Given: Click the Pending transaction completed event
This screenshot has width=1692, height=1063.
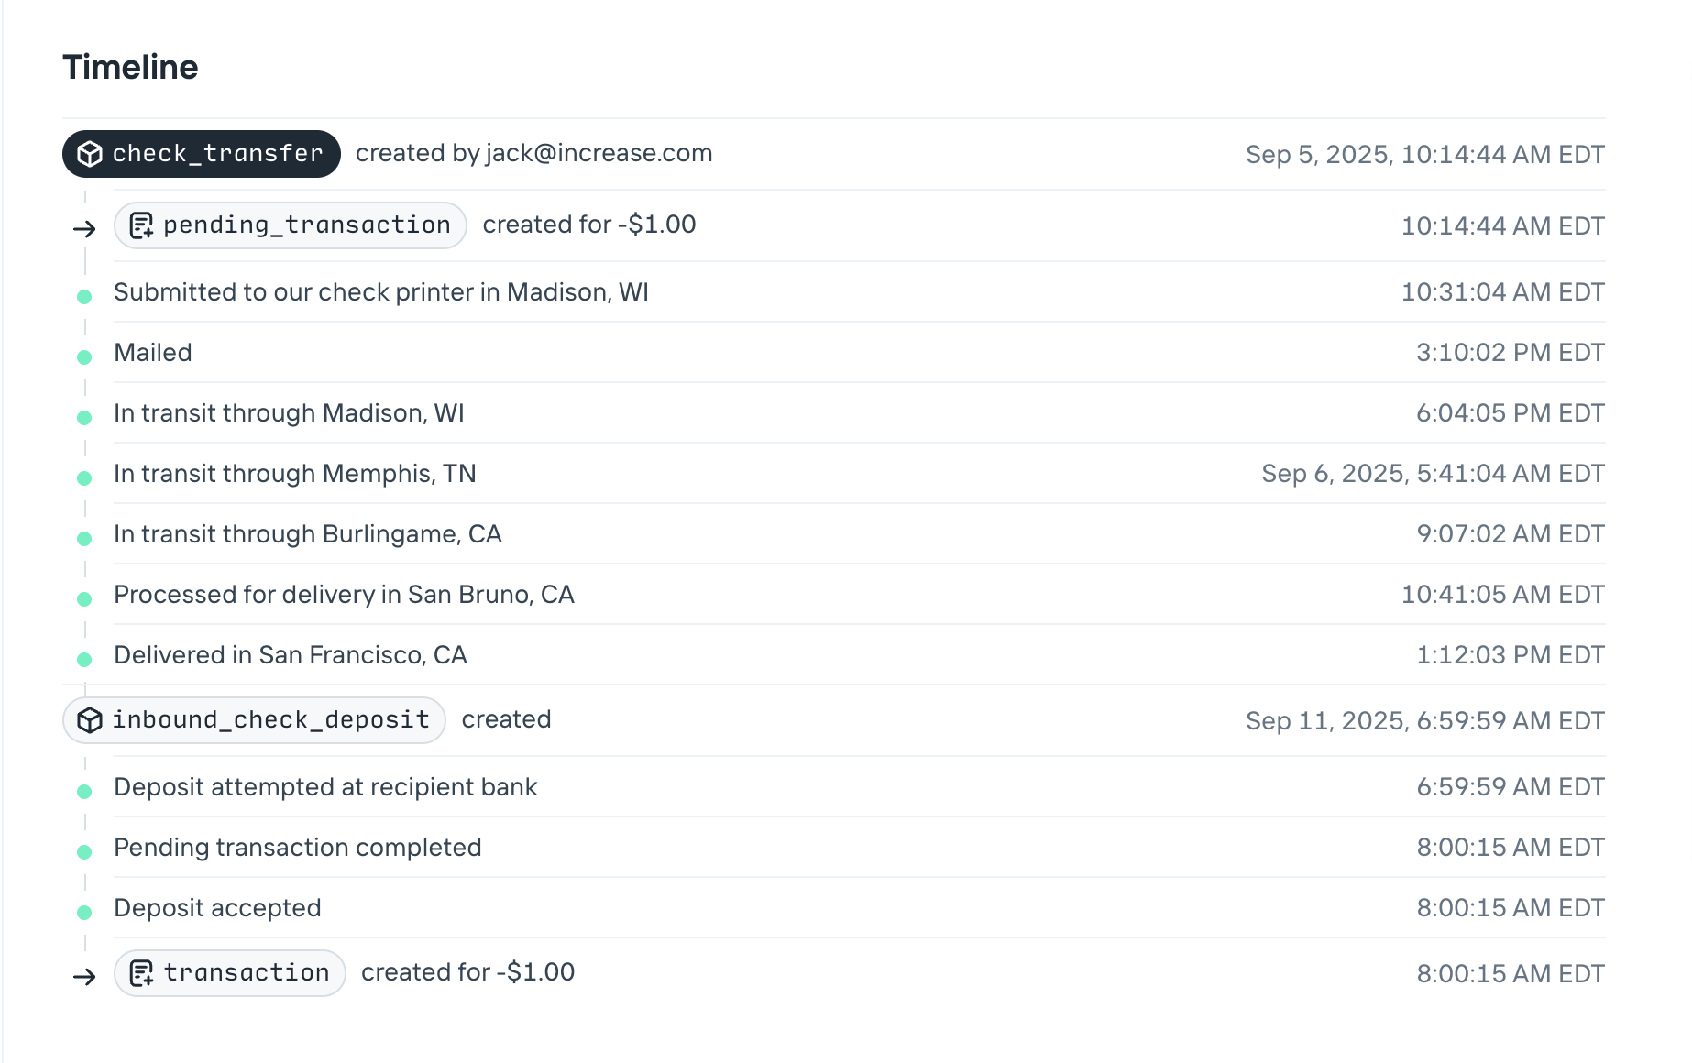Looking at the screenshot, I should coord(297,848).
